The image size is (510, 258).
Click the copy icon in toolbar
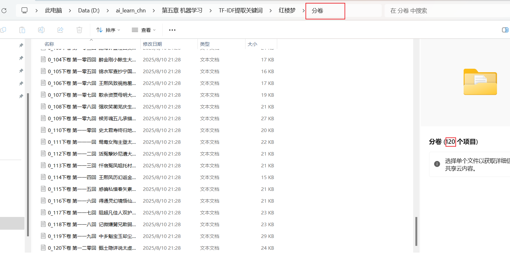pyautogui.click(x=3, y=30)
